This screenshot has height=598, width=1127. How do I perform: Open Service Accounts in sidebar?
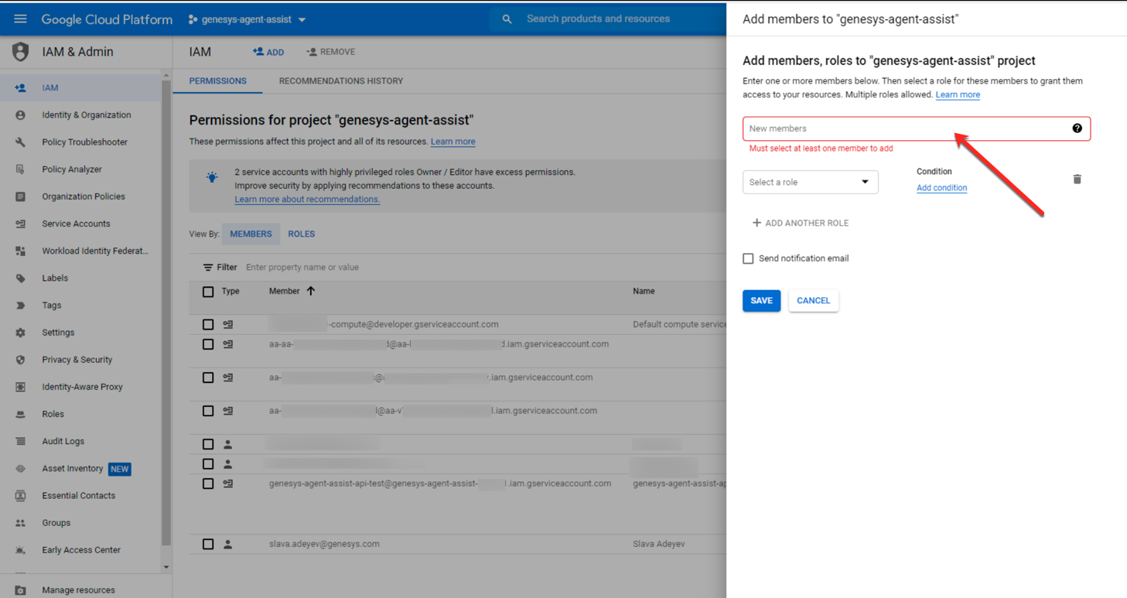[x=76, y=224]
